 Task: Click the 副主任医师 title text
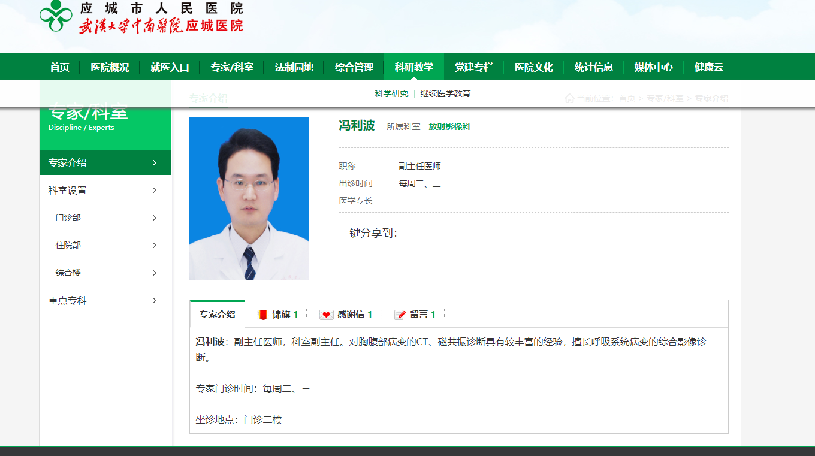[x=420, y=166]
